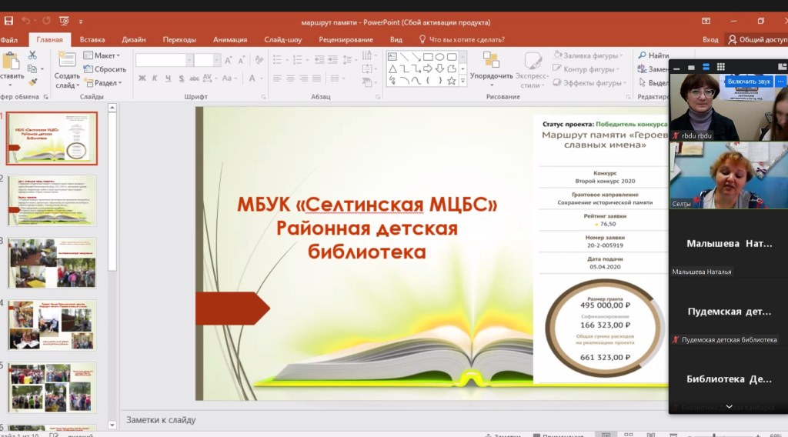Toggle strikethrough abc formatting
Screen dimensions: 788x437
pos(194,78)
